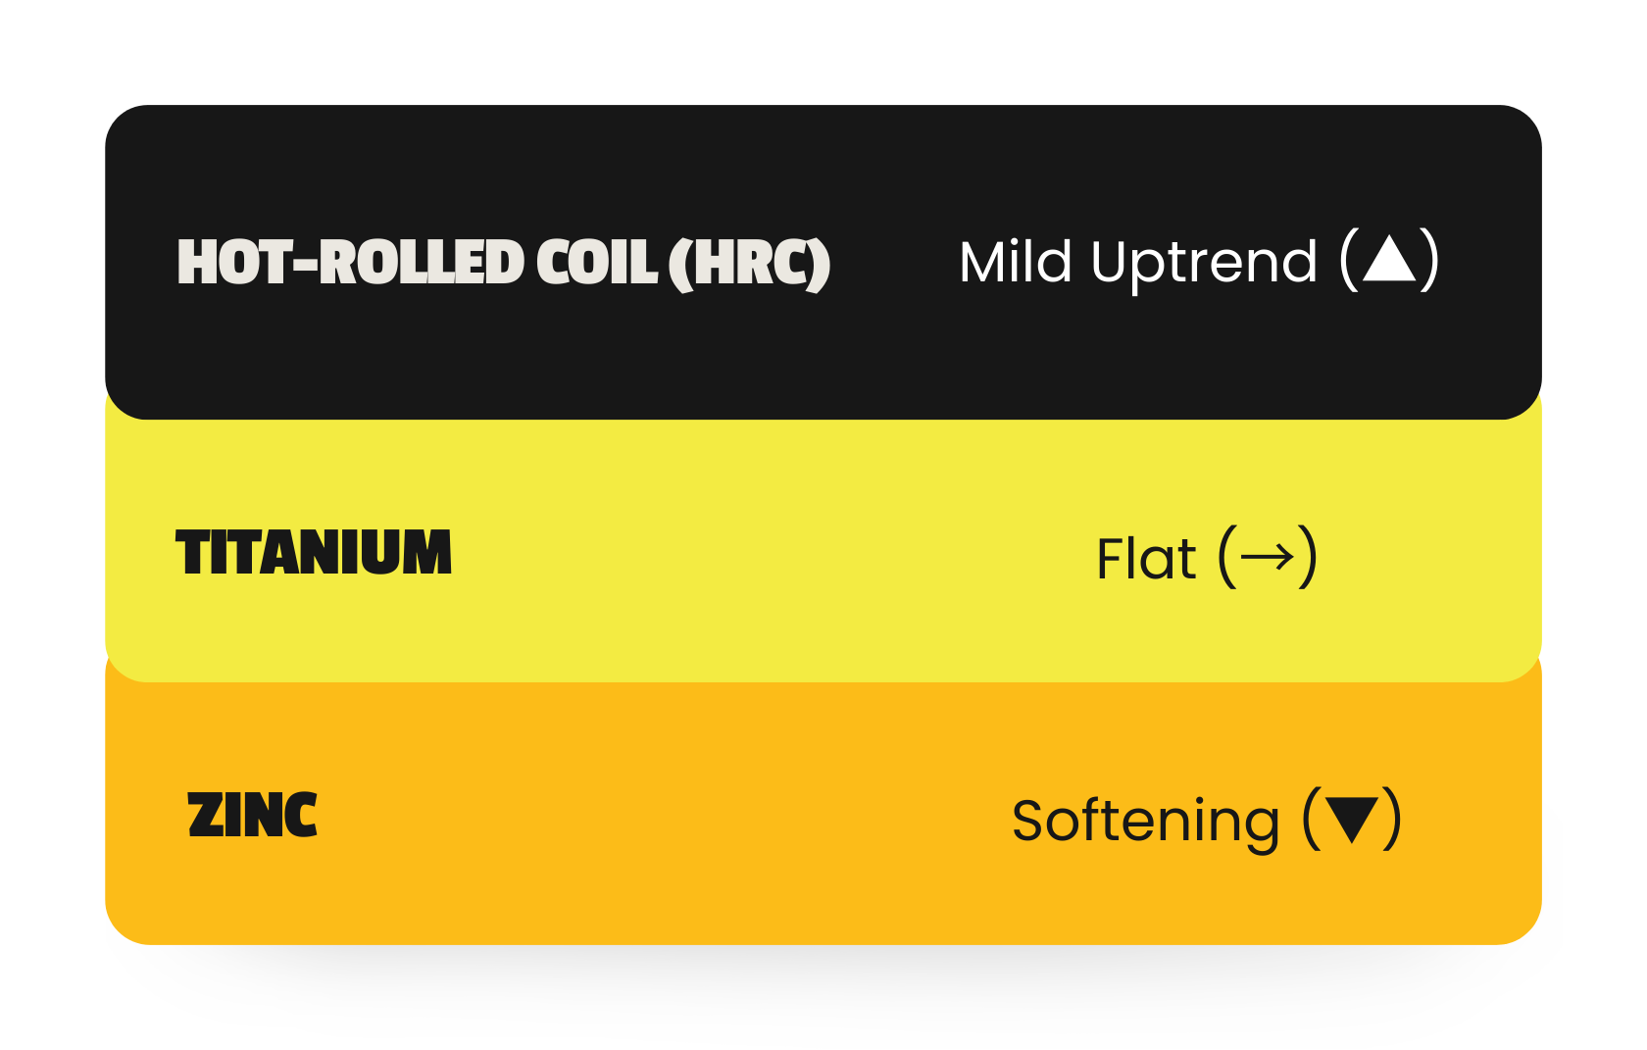Click the TITANIUM heading

pyautogui.click(x=314, y=552)
